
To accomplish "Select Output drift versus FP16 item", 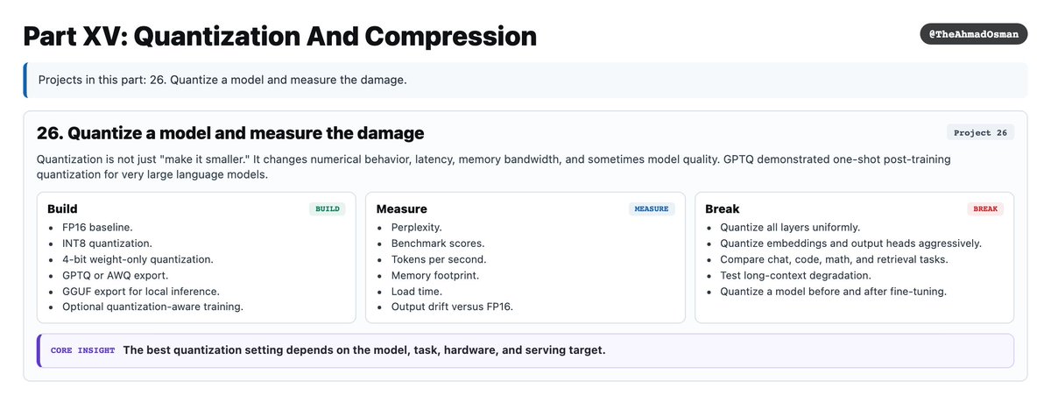I will (452, 307).
